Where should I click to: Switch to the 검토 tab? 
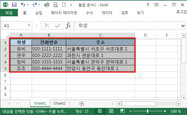click(x=125, y=12)
